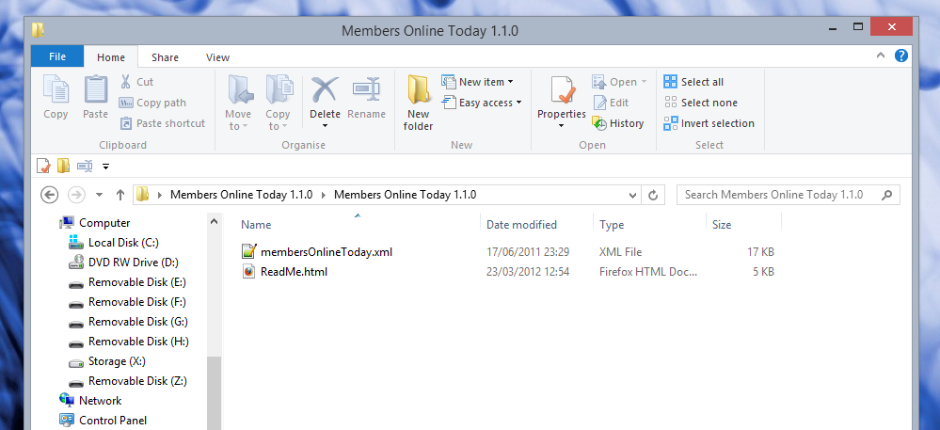Open Help with the question mark icon
Screen dimensions: 940x430
(901, 56)
